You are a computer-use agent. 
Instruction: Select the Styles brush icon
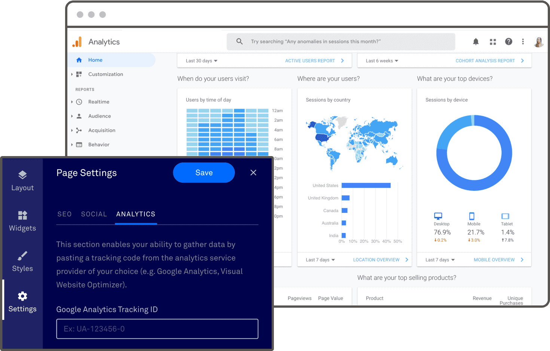pos(22,256)
